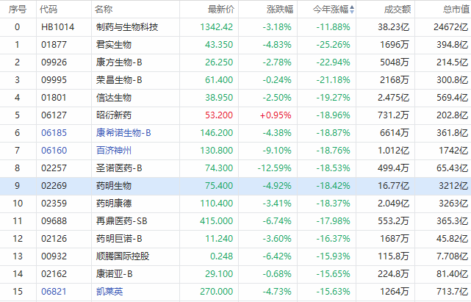
Task: Click the price 0.248
Action: tap(221, 256)
